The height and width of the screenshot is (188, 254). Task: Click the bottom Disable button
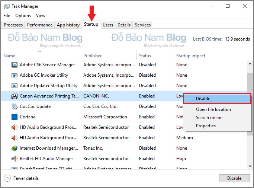pyautogui.click(x=234, y=178)
